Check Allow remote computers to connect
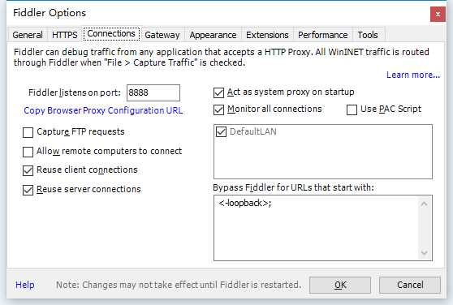The image size is (453, 305). coord(28,152)
